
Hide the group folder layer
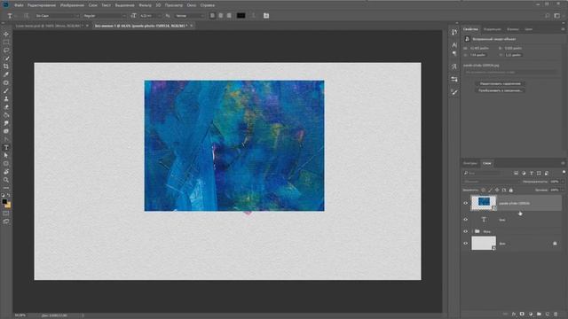tap(465, 231)
